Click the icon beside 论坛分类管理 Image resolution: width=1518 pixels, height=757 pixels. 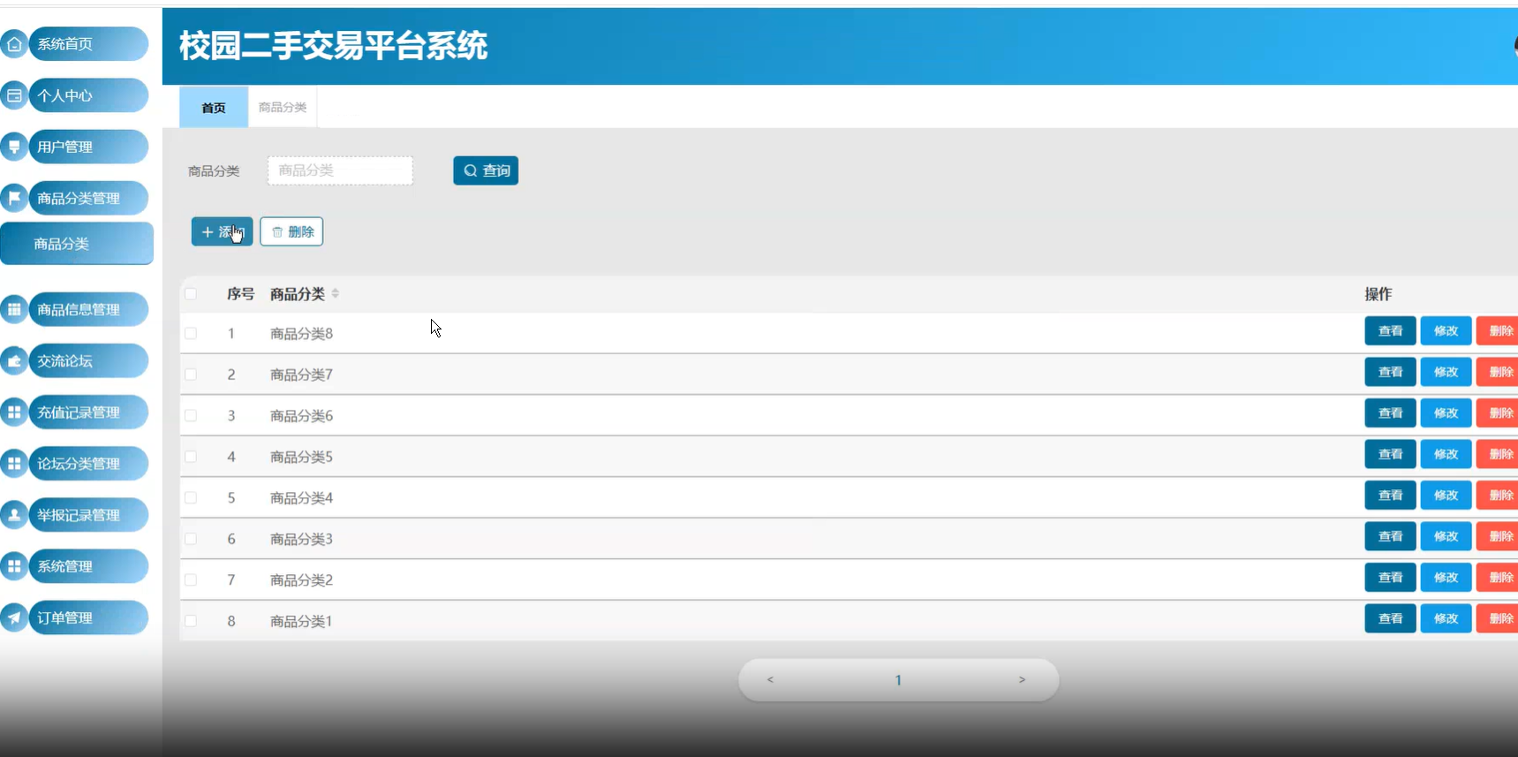[x=14, y=463]
